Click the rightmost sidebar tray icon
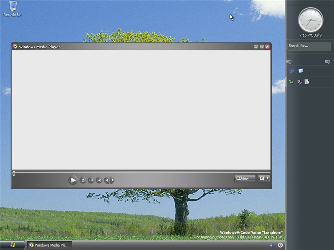 (307, 82)
